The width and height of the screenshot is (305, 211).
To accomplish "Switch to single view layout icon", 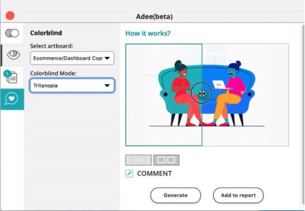I will (138, 160).
